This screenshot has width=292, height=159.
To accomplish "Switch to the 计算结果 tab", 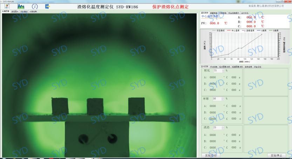I will coord(33,12).
